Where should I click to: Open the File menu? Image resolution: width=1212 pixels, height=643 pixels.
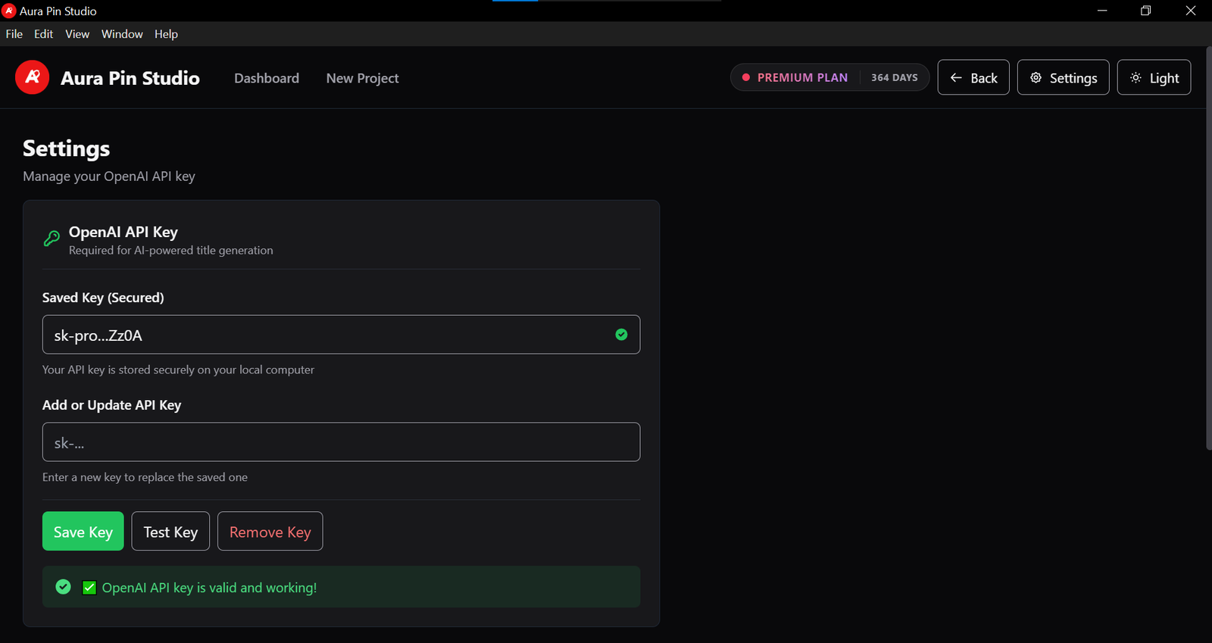point(14,34)
